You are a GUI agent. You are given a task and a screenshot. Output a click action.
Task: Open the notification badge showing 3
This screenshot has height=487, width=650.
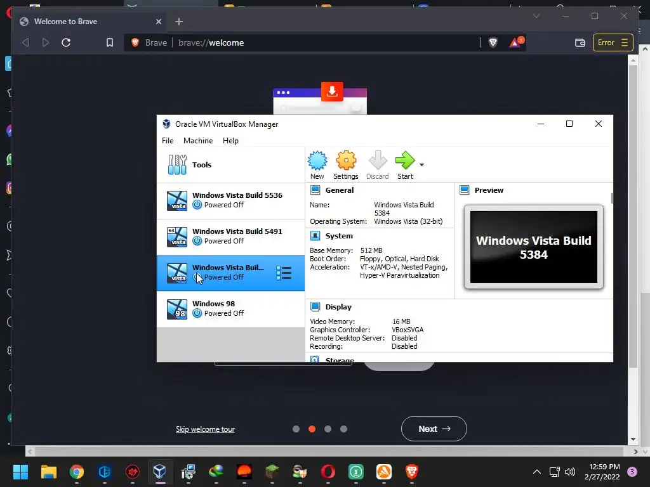632,472
